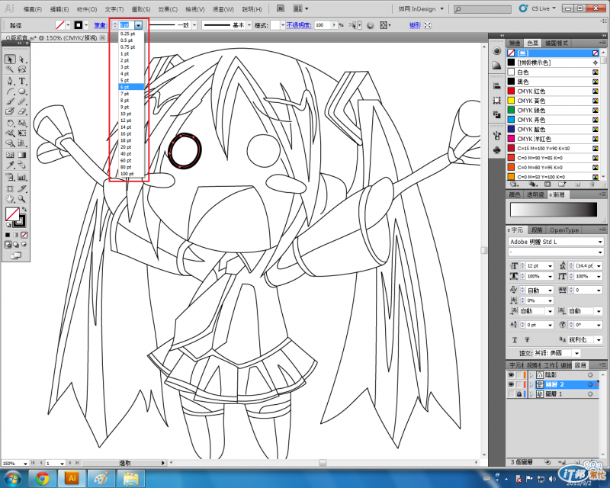Select the Artboard tool
The image size is (610, 488).
point(10,189)
